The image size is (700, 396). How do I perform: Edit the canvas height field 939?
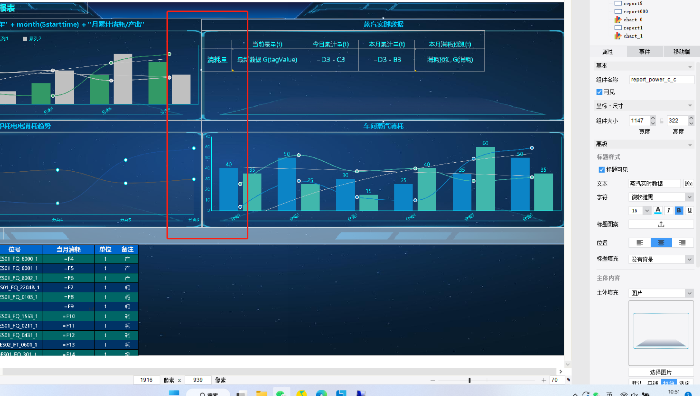point(198,380)
